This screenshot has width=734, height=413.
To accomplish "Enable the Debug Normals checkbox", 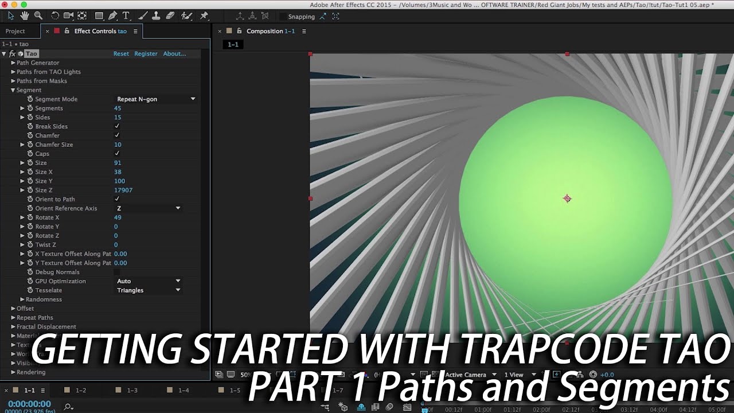I will pos(117,272).
